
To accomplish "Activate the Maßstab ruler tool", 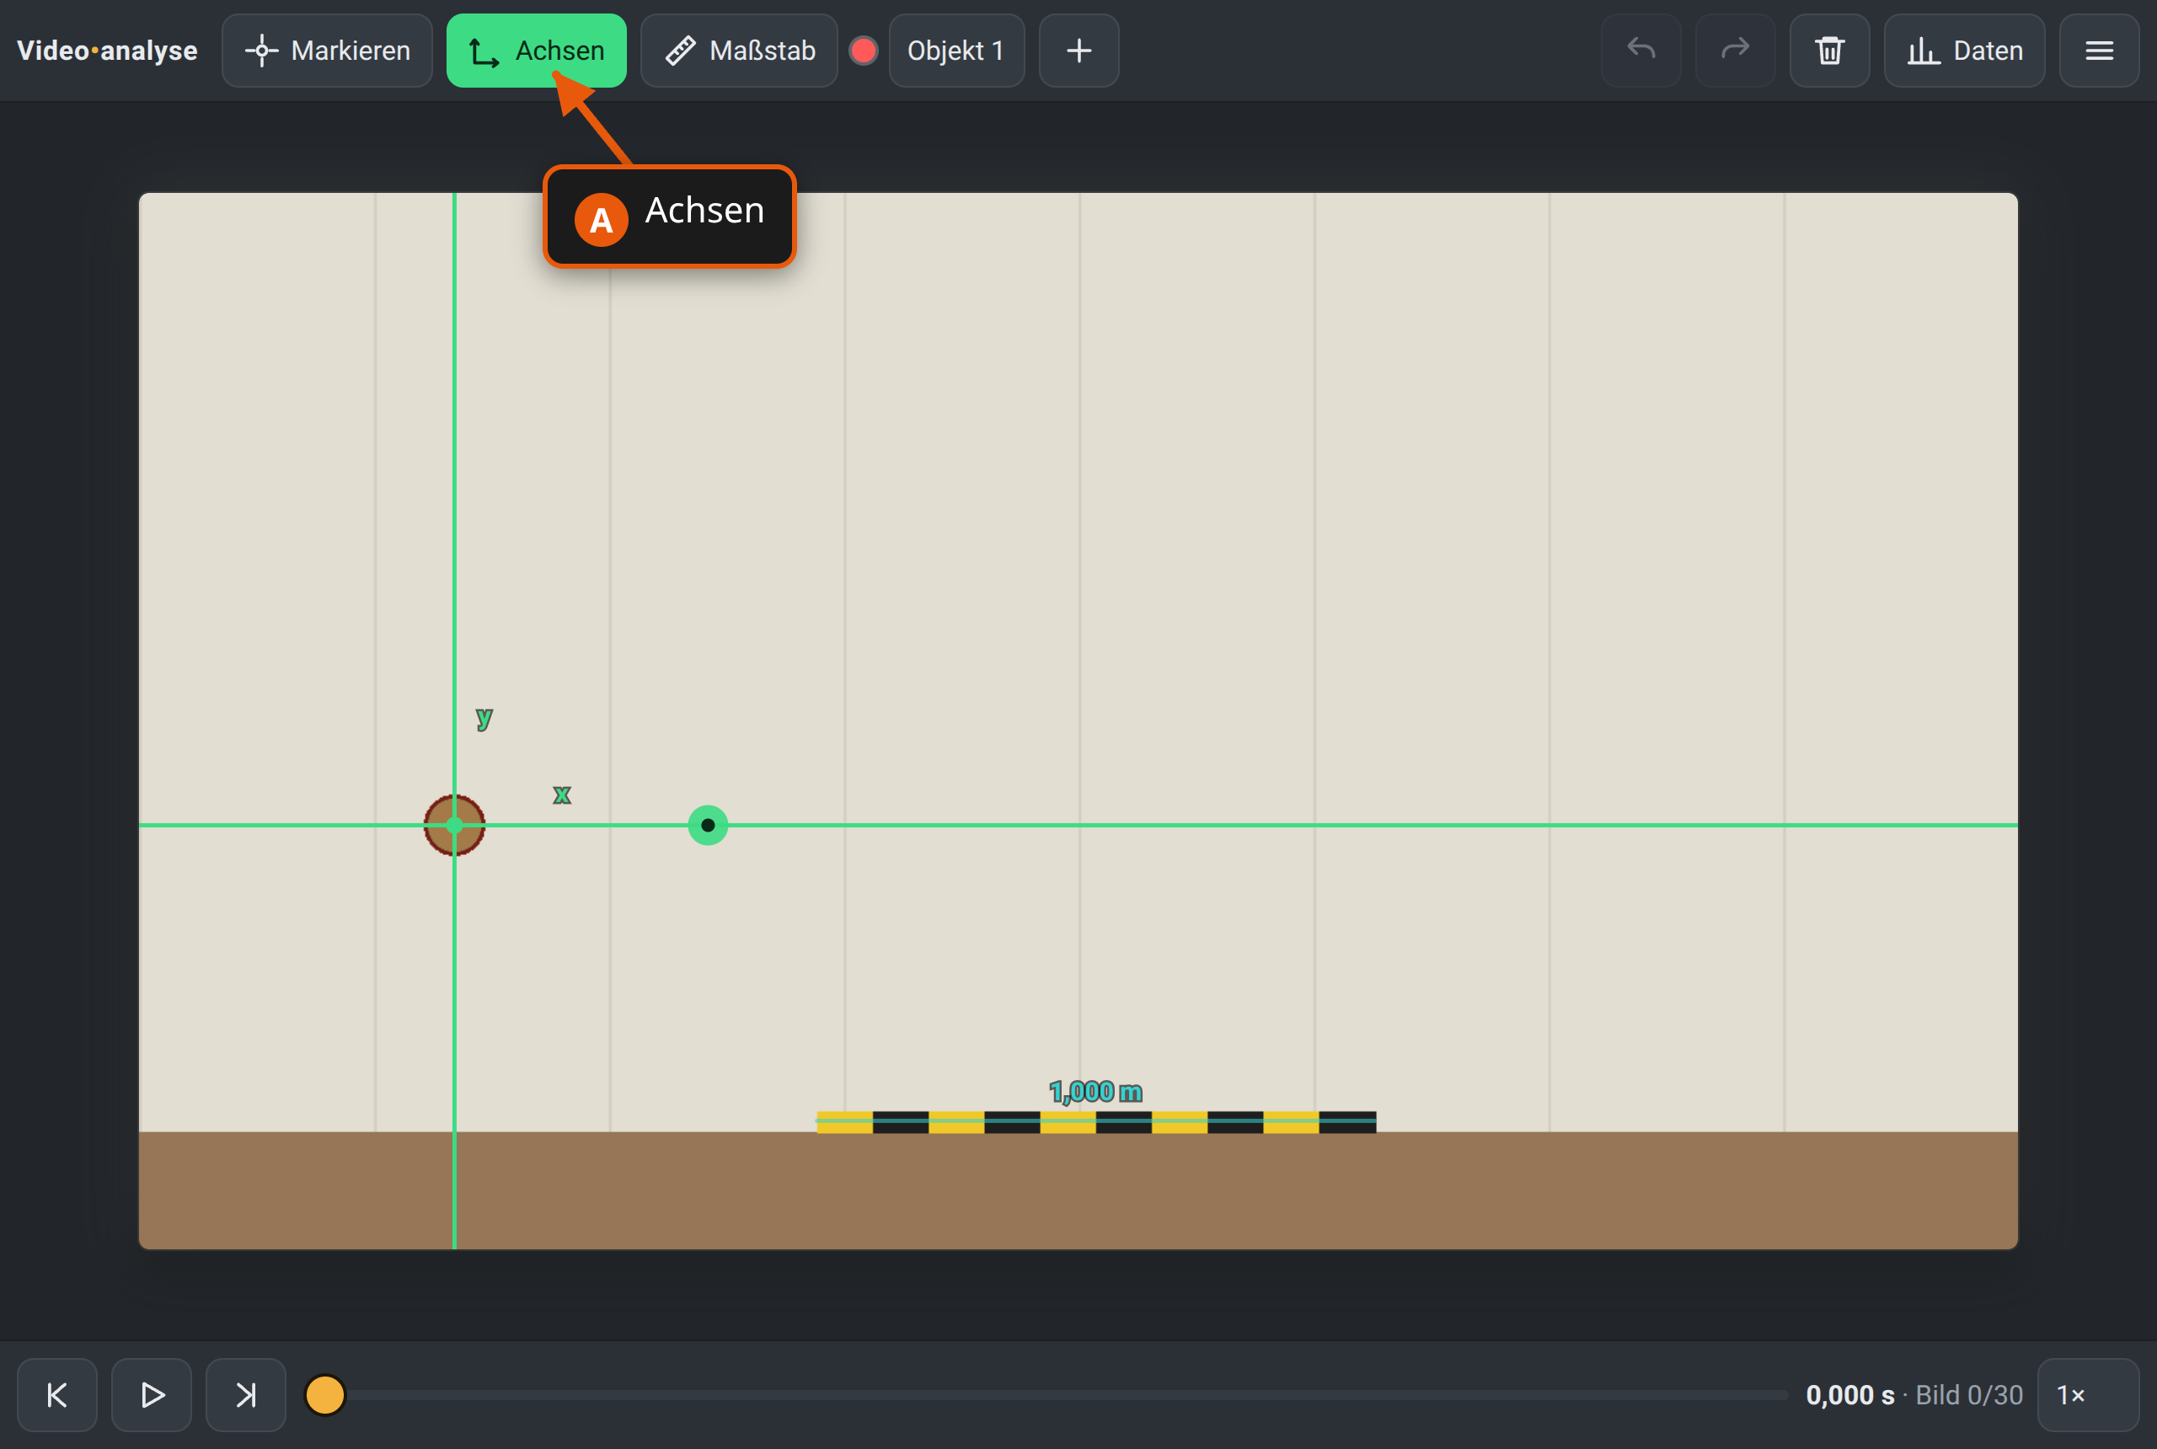I will 738,51.
